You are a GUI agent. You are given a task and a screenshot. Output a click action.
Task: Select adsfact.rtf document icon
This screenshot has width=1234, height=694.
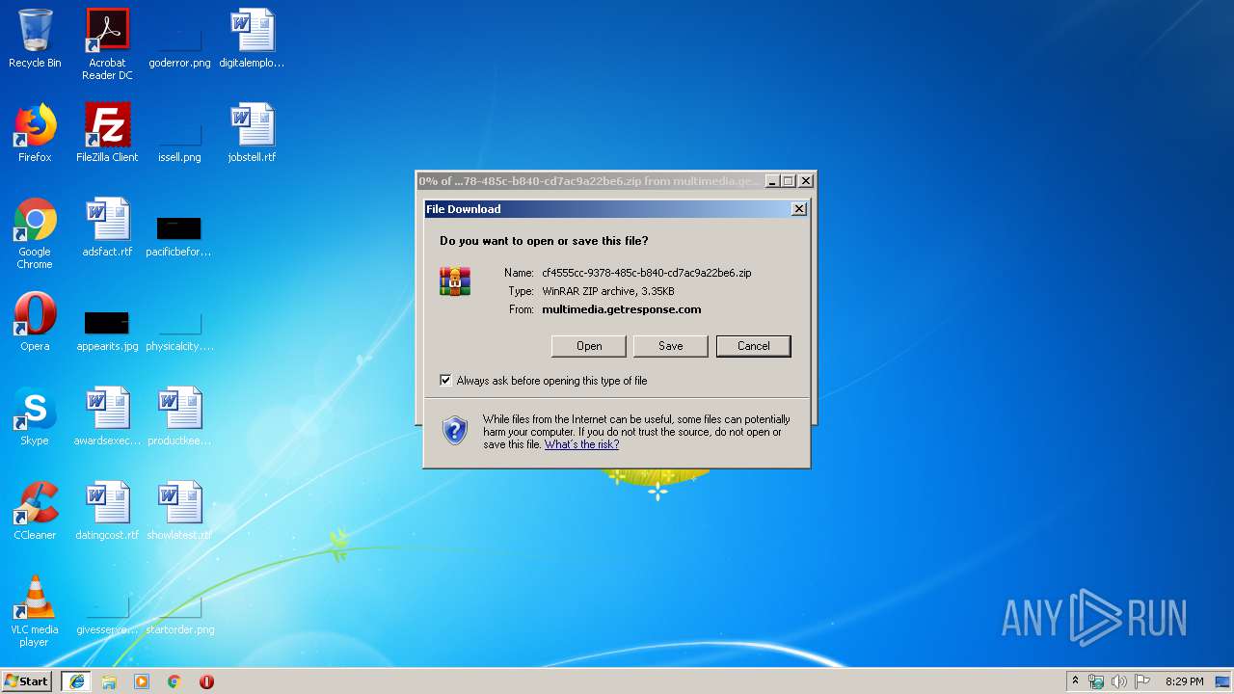tap(107, 227)
